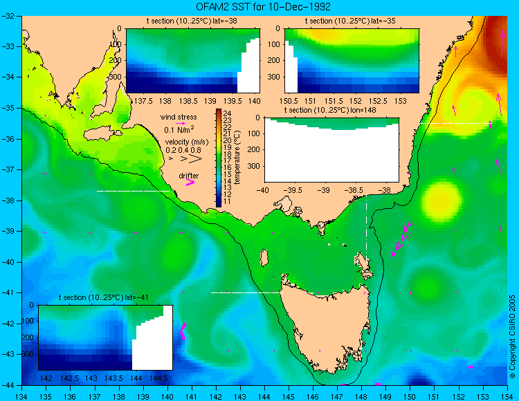Open the lat=-38 temperature section plot
This screenshot has width=519, height=401.
(x=193, y=61)
